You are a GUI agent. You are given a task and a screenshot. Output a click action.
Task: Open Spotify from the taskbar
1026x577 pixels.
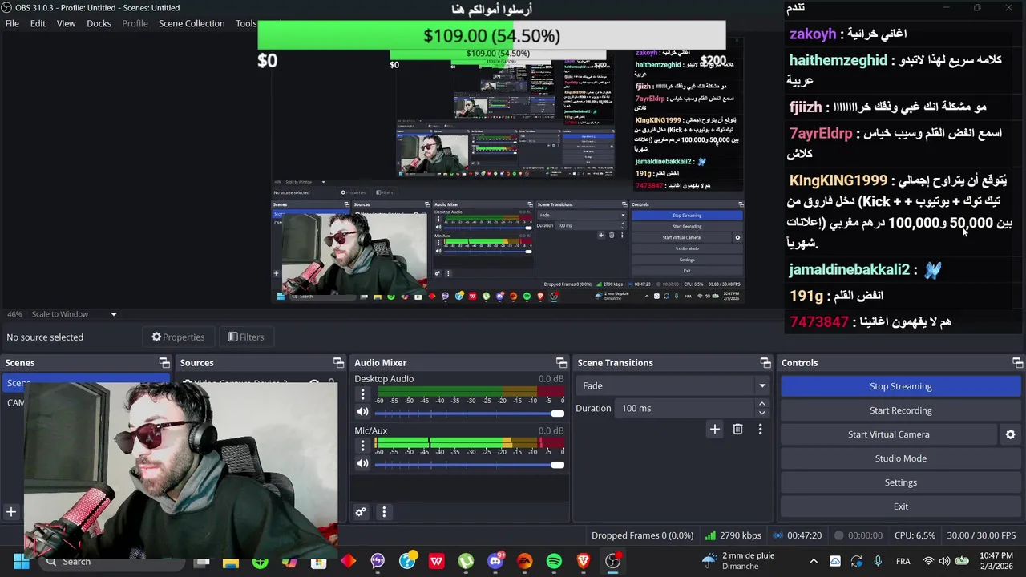554,562
